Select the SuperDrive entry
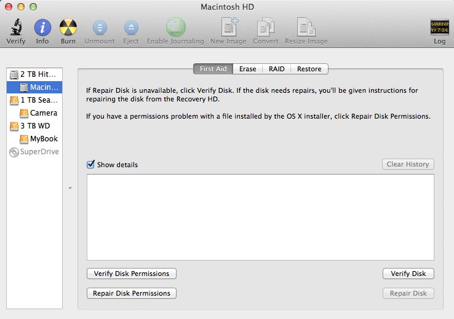This screenshot has width=454, height=319. (34, 152)
